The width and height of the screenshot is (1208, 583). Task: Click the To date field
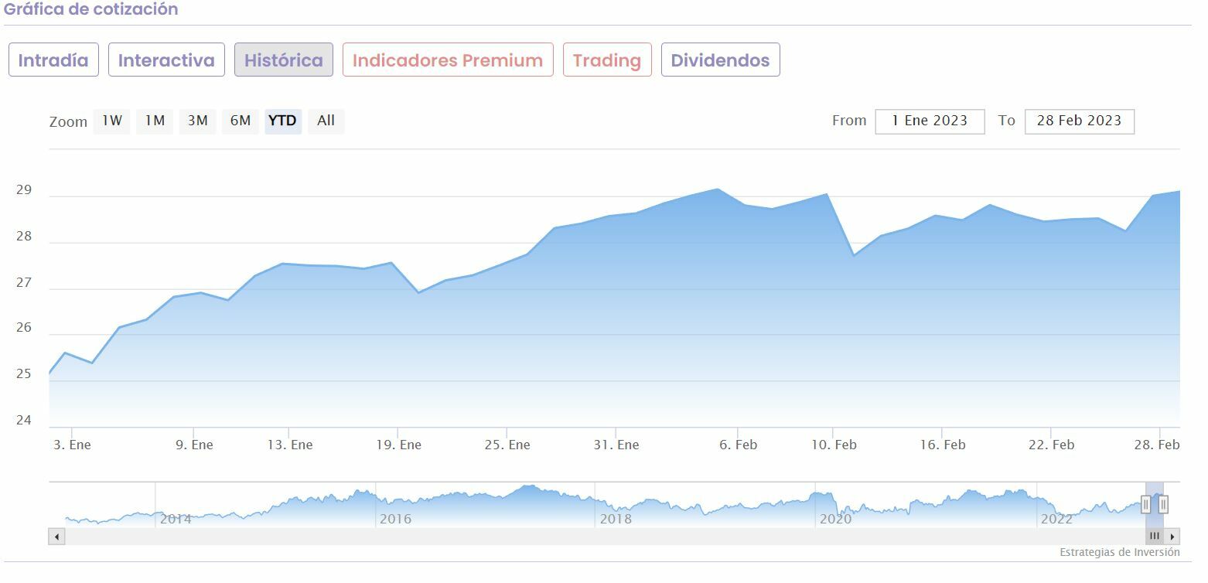coord(1079,121)
